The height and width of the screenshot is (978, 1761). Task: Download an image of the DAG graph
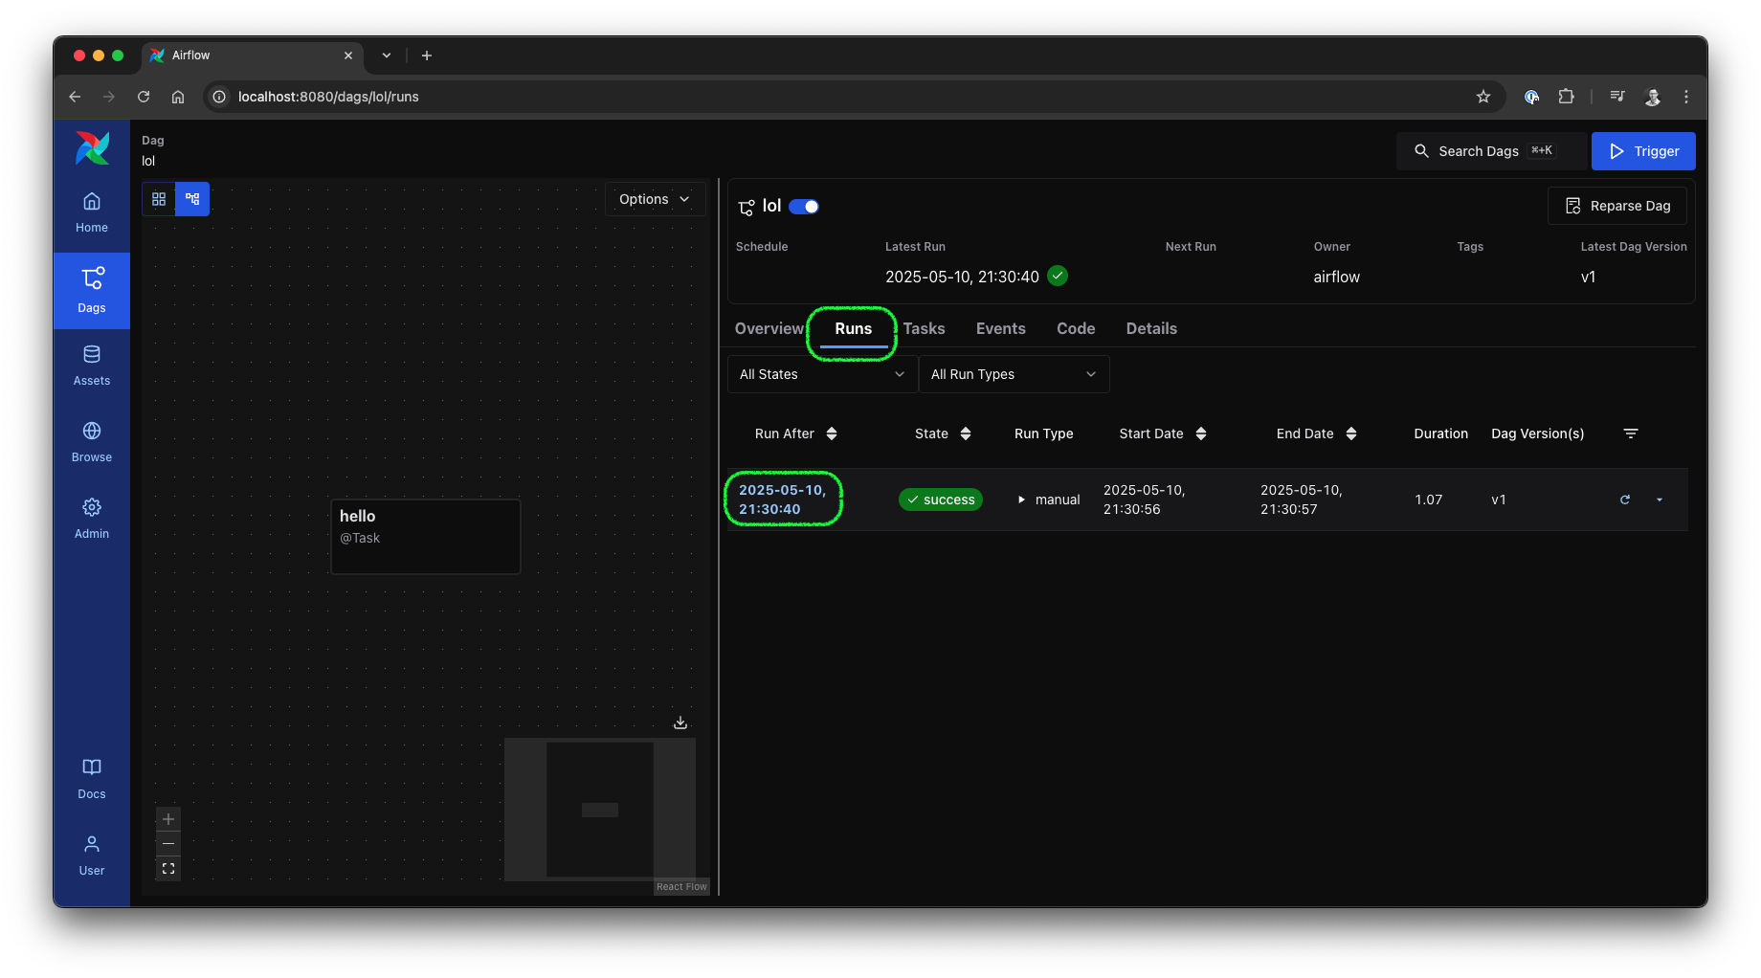point(680,722)
